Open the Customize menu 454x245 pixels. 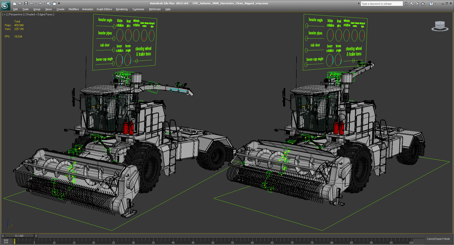coord(138,9)
